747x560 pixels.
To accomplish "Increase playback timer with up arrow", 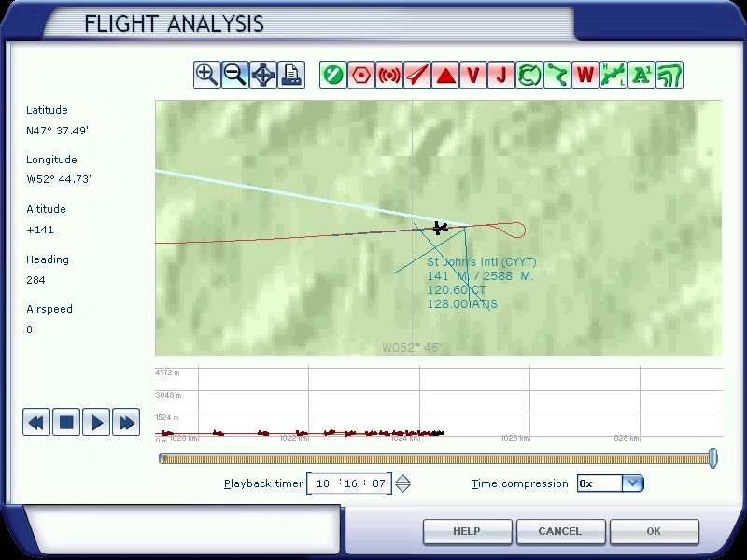I will (403, 479).
